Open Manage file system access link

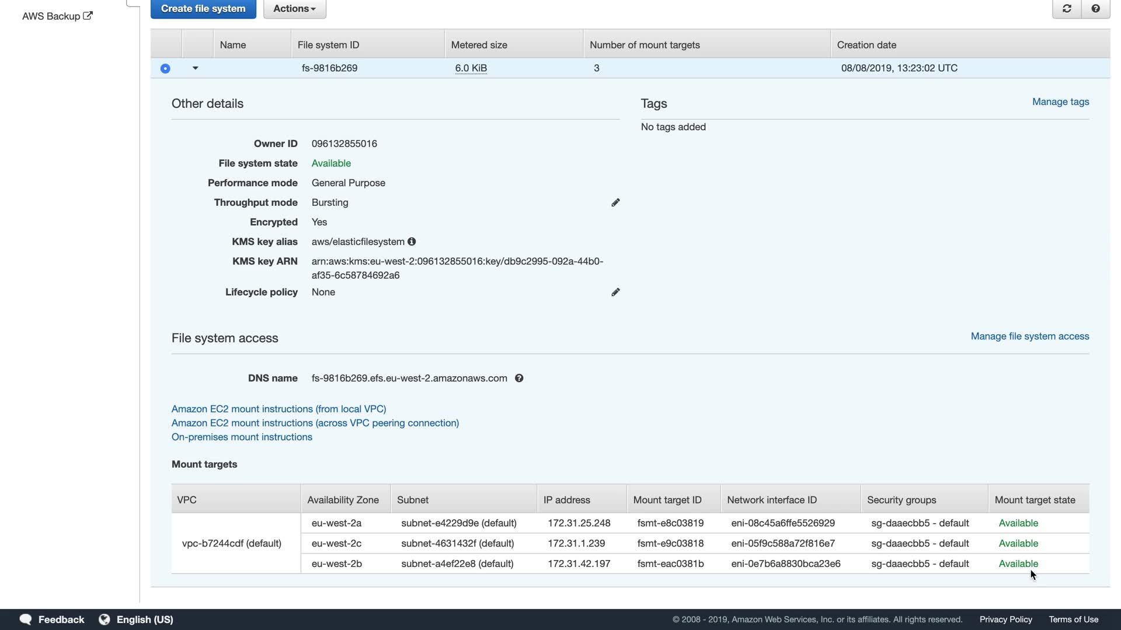tap(1029, 337)
